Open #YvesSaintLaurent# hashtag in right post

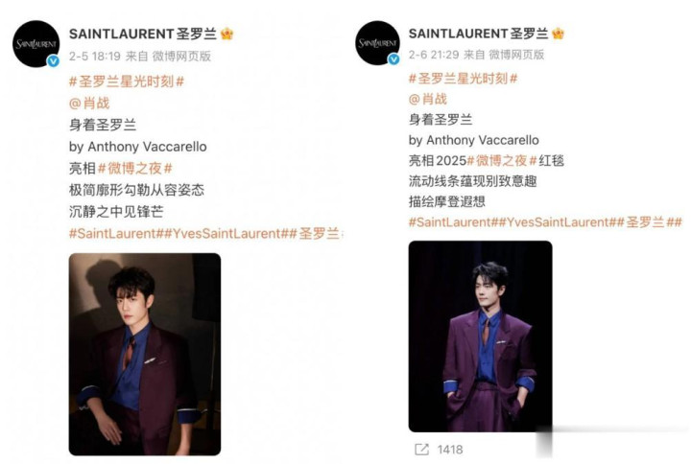(x=557, y=221)
